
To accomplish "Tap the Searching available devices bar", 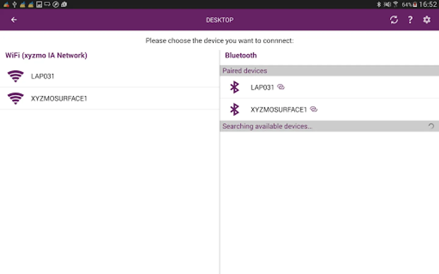I will pos(267,126).
